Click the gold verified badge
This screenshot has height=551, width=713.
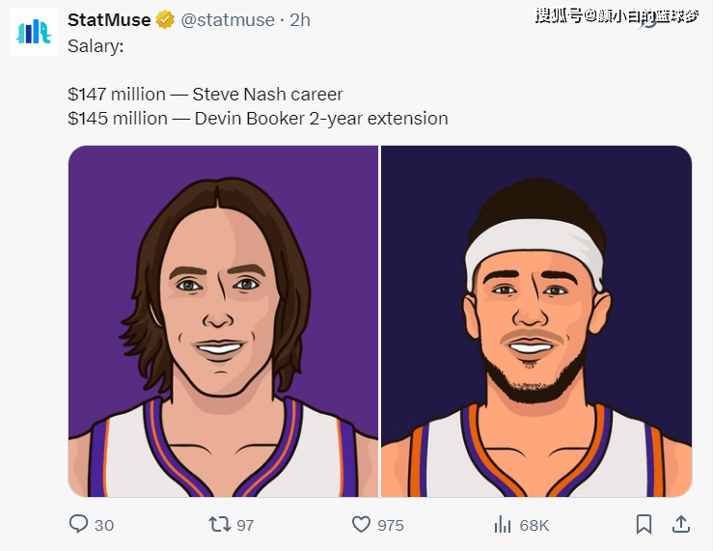click(165, 19)
